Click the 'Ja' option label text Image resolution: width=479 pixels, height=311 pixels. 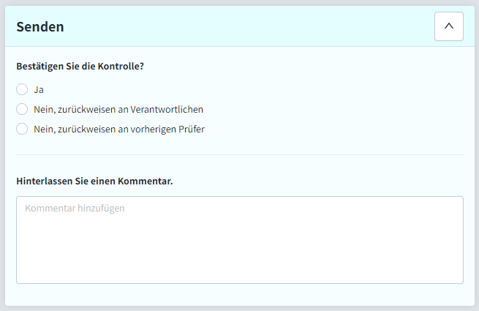point(39,90)
